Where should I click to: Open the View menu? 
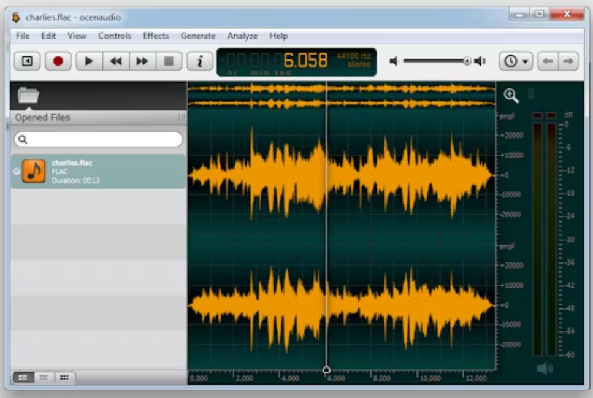(77, 36)
